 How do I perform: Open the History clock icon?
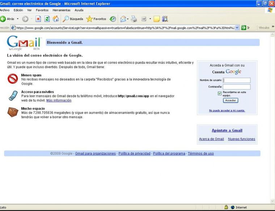[113, 19]
